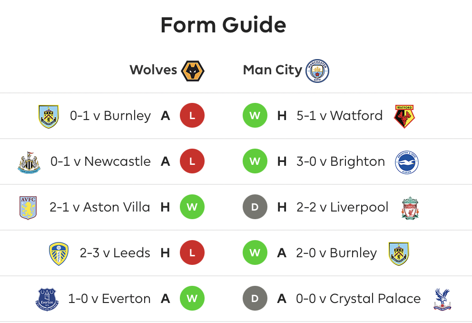Click the Watford crest
472x323 pixels.
click(x=404, y=117)
